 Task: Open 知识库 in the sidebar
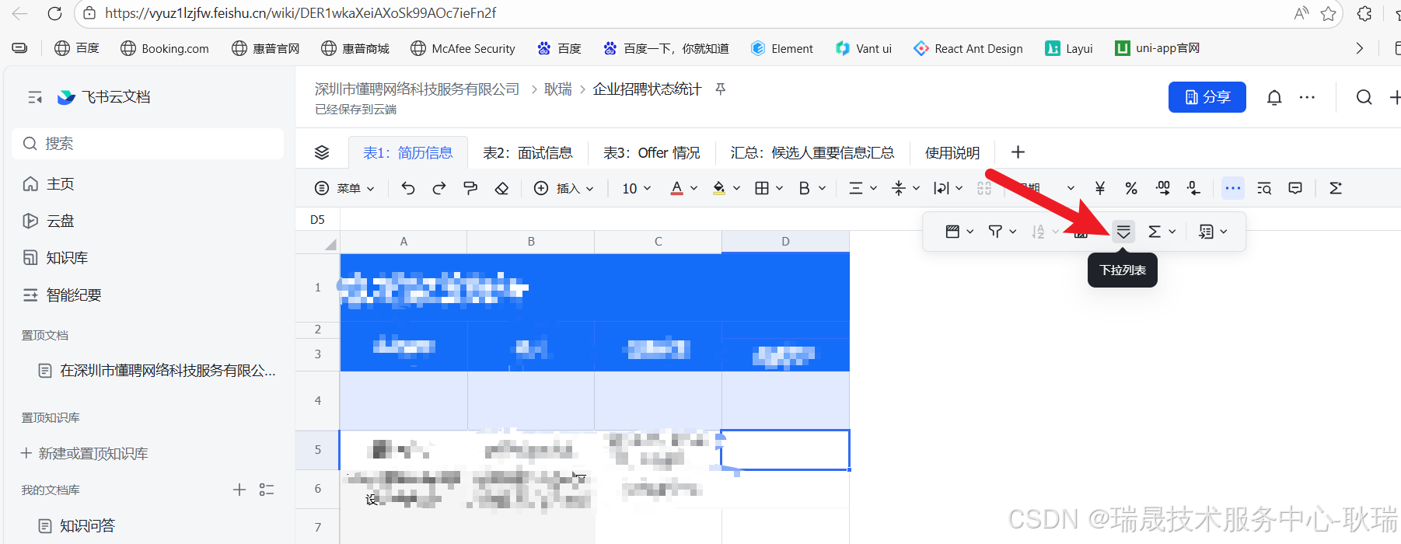coord(67,258)
